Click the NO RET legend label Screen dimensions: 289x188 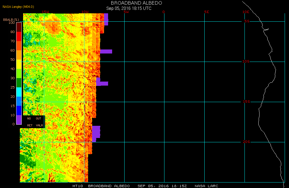(29, 122)
